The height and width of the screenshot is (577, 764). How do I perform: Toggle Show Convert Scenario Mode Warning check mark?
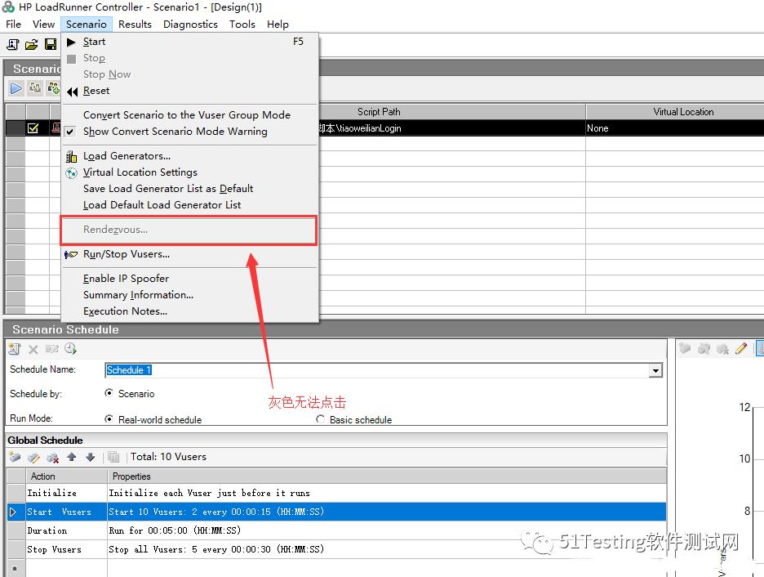(70, 132)
